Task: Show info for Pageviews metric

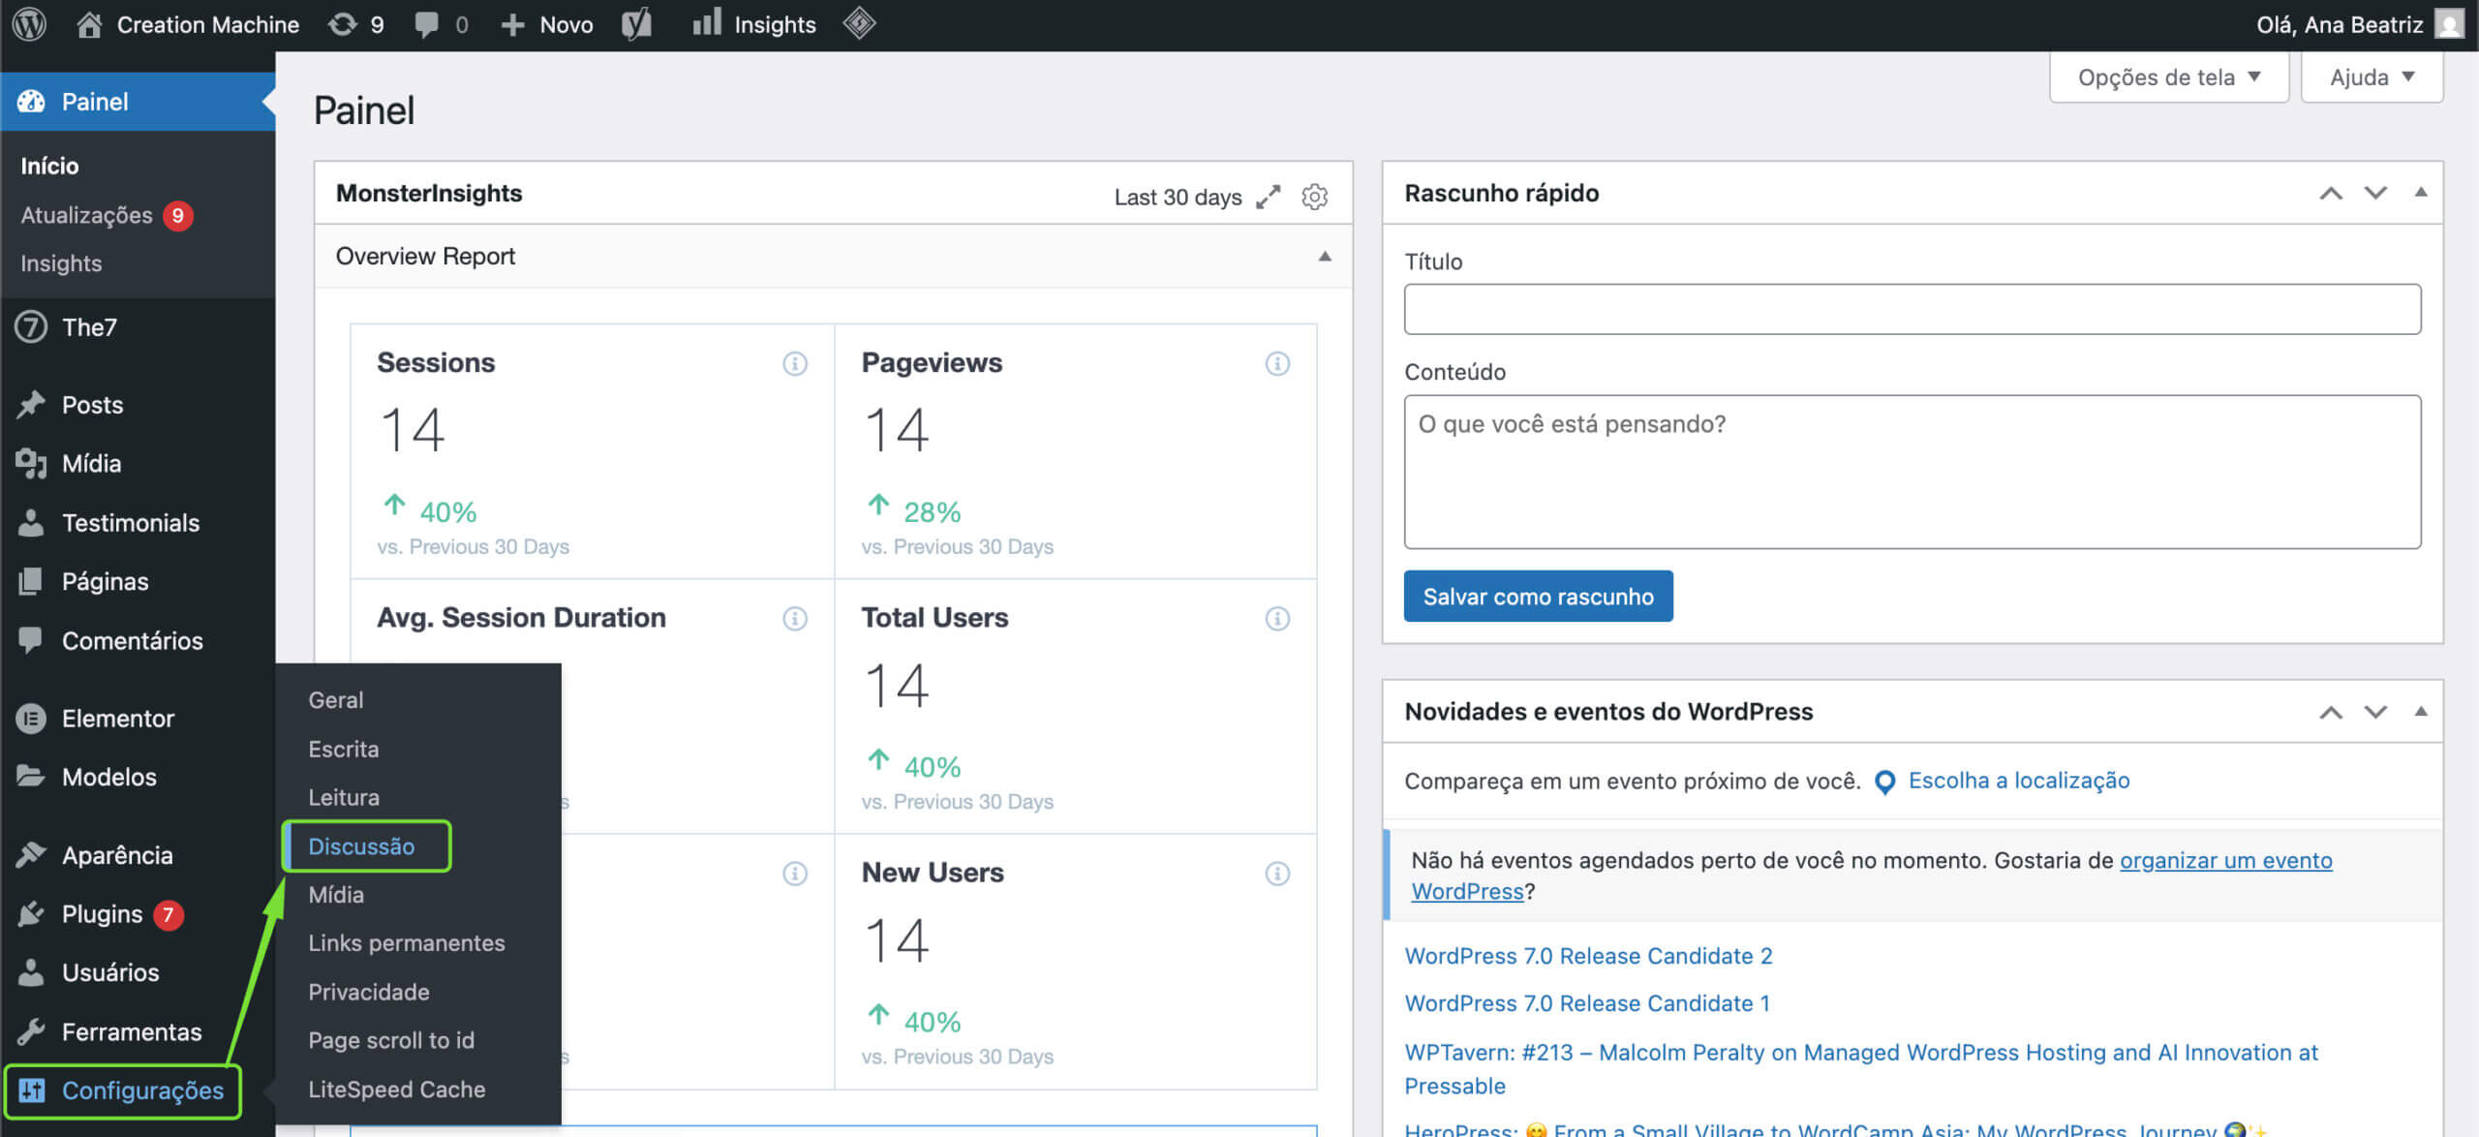Action: (1277, 363)
